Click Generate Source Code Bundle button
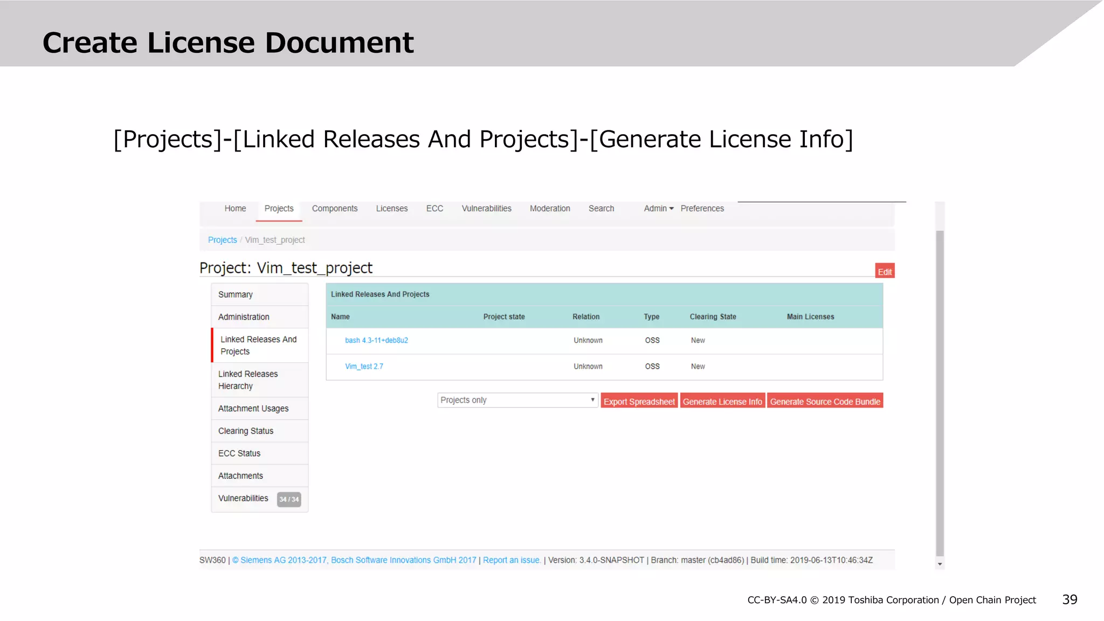Viewport: 1104px width, 621px height. [825, 401]
